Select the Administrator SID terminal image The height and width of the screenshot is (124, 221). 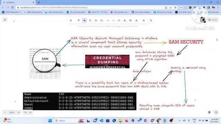tap(80, 101)
